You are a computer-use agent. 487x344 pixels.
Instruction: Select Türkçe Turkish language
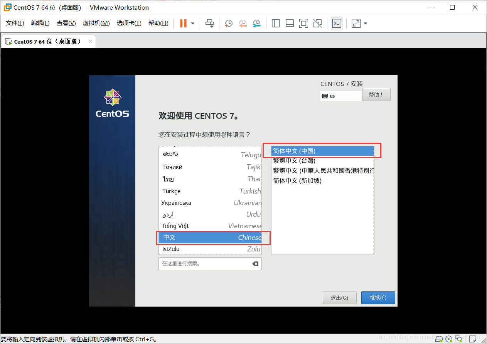coord(210,191)
